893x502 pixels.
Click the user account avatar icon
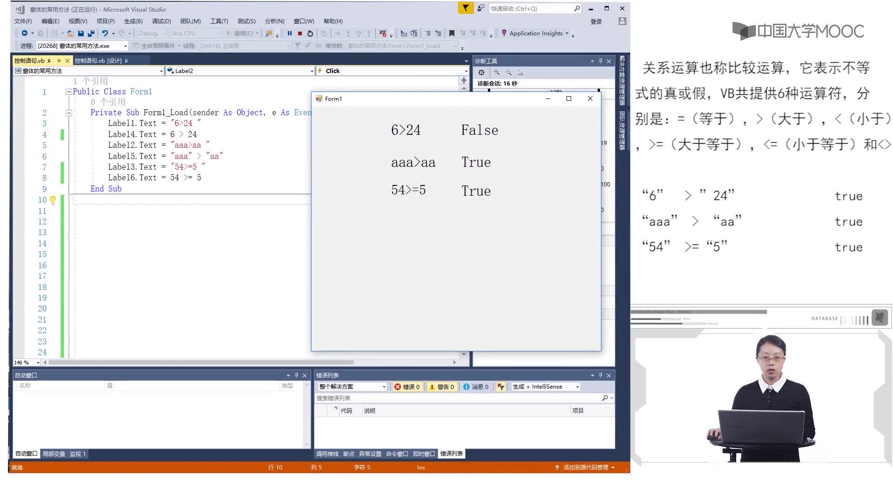click(622, 21)
